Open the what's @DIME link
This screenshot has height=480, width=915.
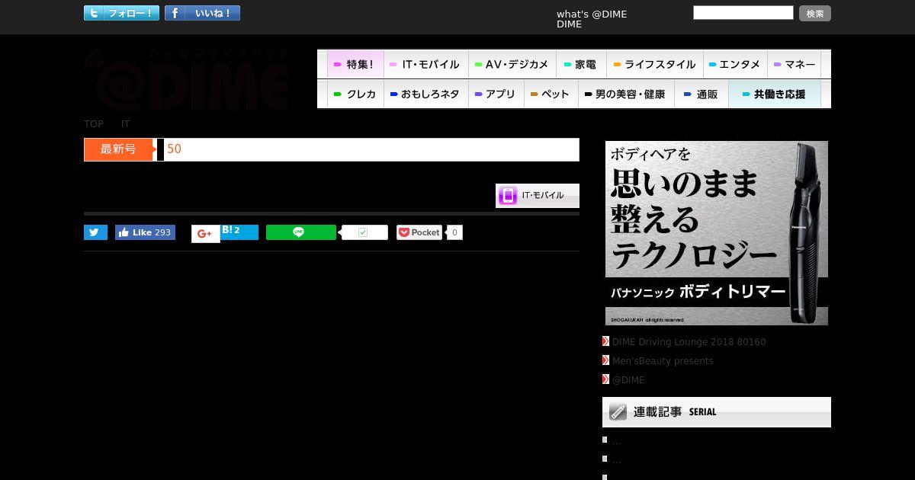tap(592, 14)
